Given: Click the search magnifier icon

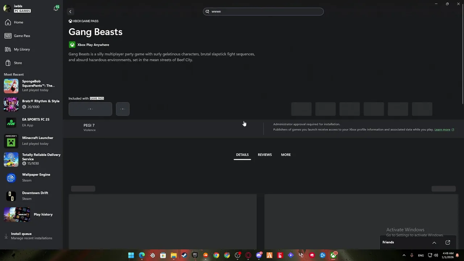Looking at the screenshot, I should (x=208, y=12).
